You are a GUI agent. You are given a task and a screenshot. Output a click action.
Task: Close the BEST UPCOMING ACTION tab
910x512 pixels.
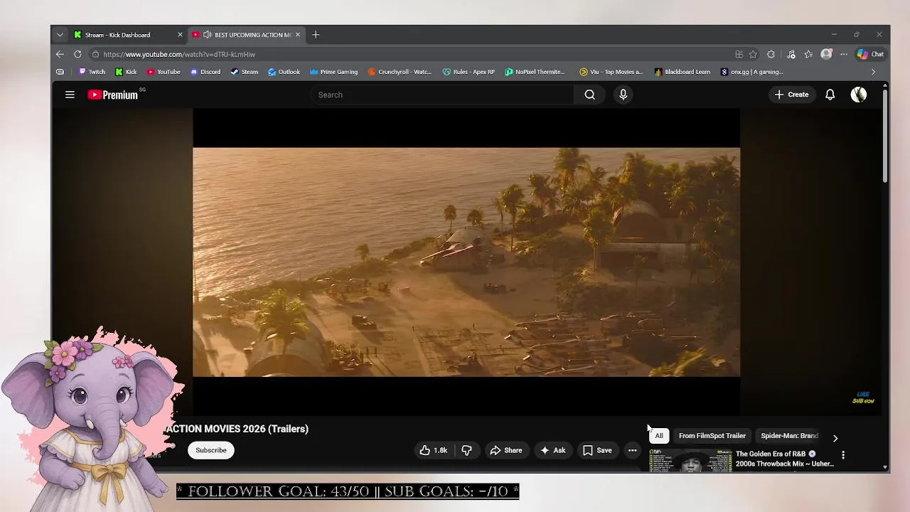(x=298, y=35)
